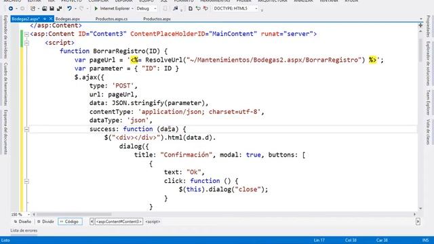This screenshot has height=244, width=434.
Task: Collapse the asp:Content Content3 region
Action: [x=26, y=34]
